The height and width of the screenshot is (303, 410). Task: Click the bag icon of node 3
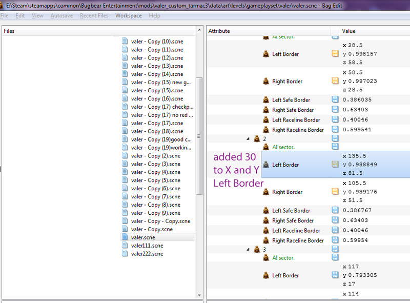point(257,249)
